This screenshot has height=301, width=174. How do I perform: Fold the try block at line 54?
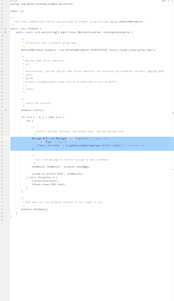(9, 121)
